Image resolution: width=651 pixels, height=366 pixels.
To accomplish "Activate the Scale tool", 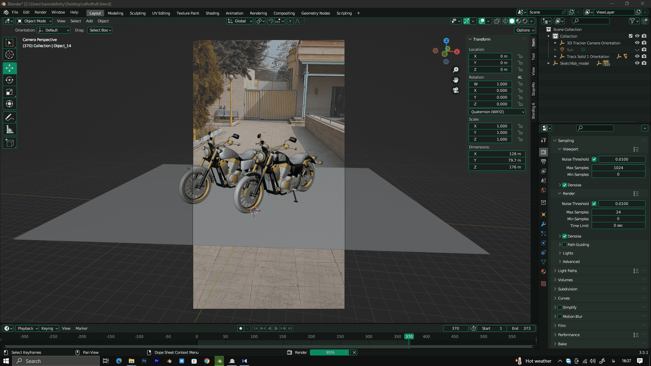I will point(9,92).
